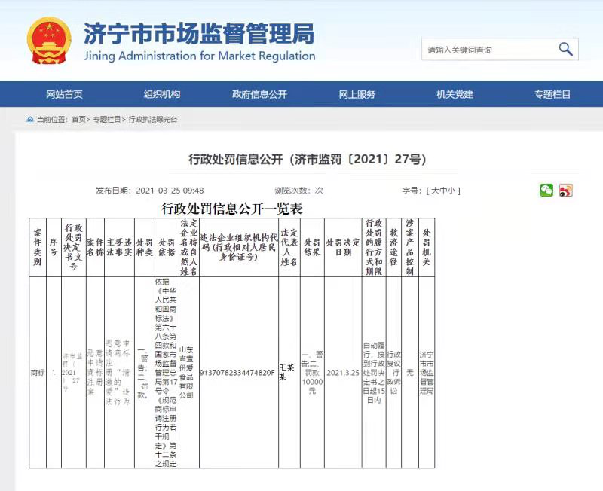Click the 处罚结果 column header

[x=312, y=247]
